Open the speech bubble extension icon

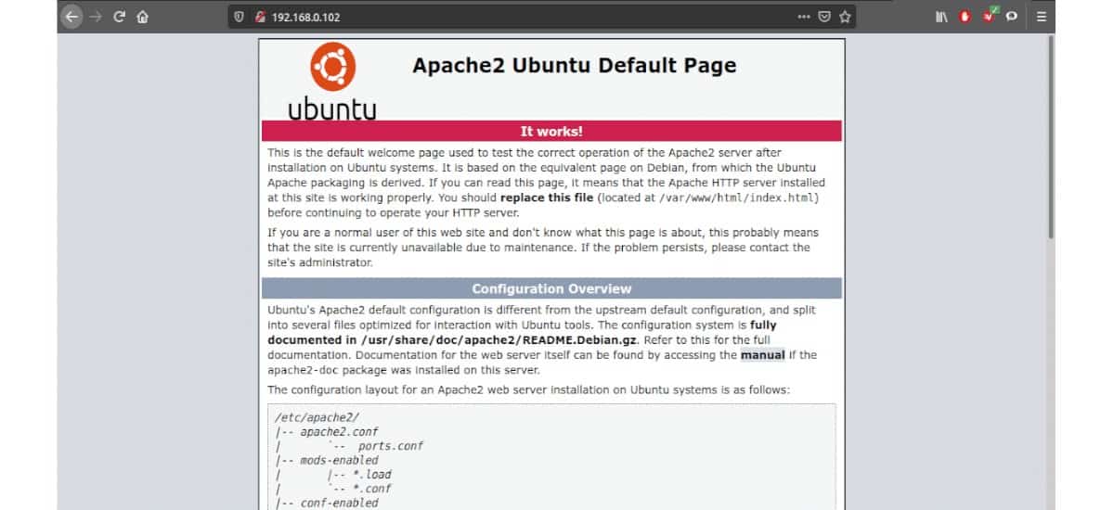1012,17
